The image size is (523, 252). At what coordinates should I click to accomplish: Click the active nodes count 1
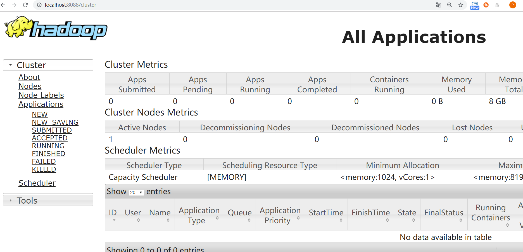(111, 139)
